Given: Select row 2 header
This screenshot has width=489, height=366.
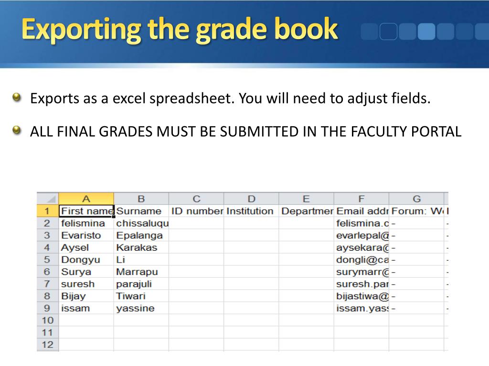Looking at the screenshot, I should (x=48, y=223).
